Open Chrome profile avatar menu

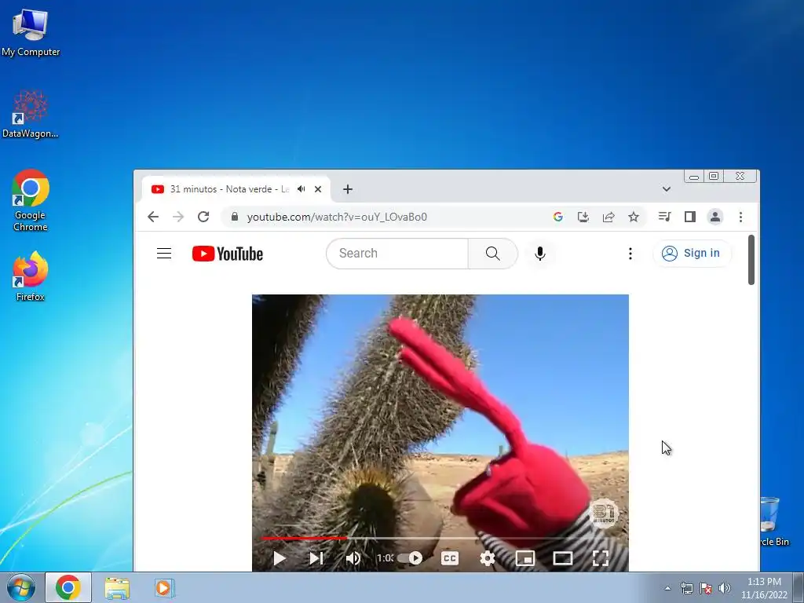click(x=715, y=217)
